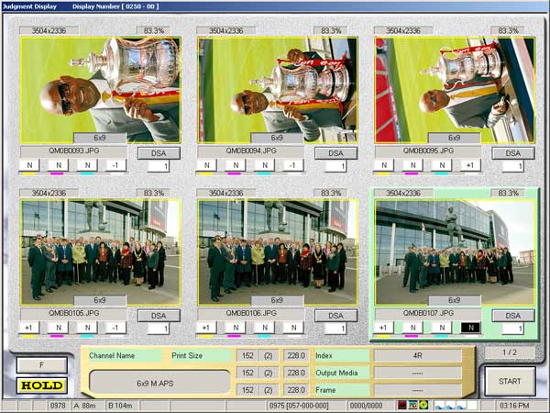
Task: Click the yellow HOLD button
Action: point(42,385)
